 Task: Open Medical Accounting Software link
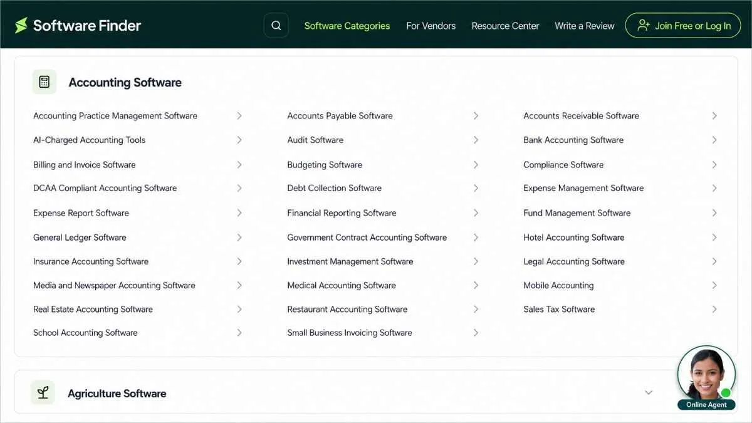[x=342, y=285]
